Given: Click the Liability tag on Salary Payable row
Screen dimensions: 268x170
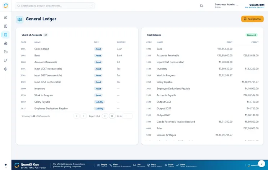Looking at the screenshot, I should pyautogui.click(x=99, y=102).
